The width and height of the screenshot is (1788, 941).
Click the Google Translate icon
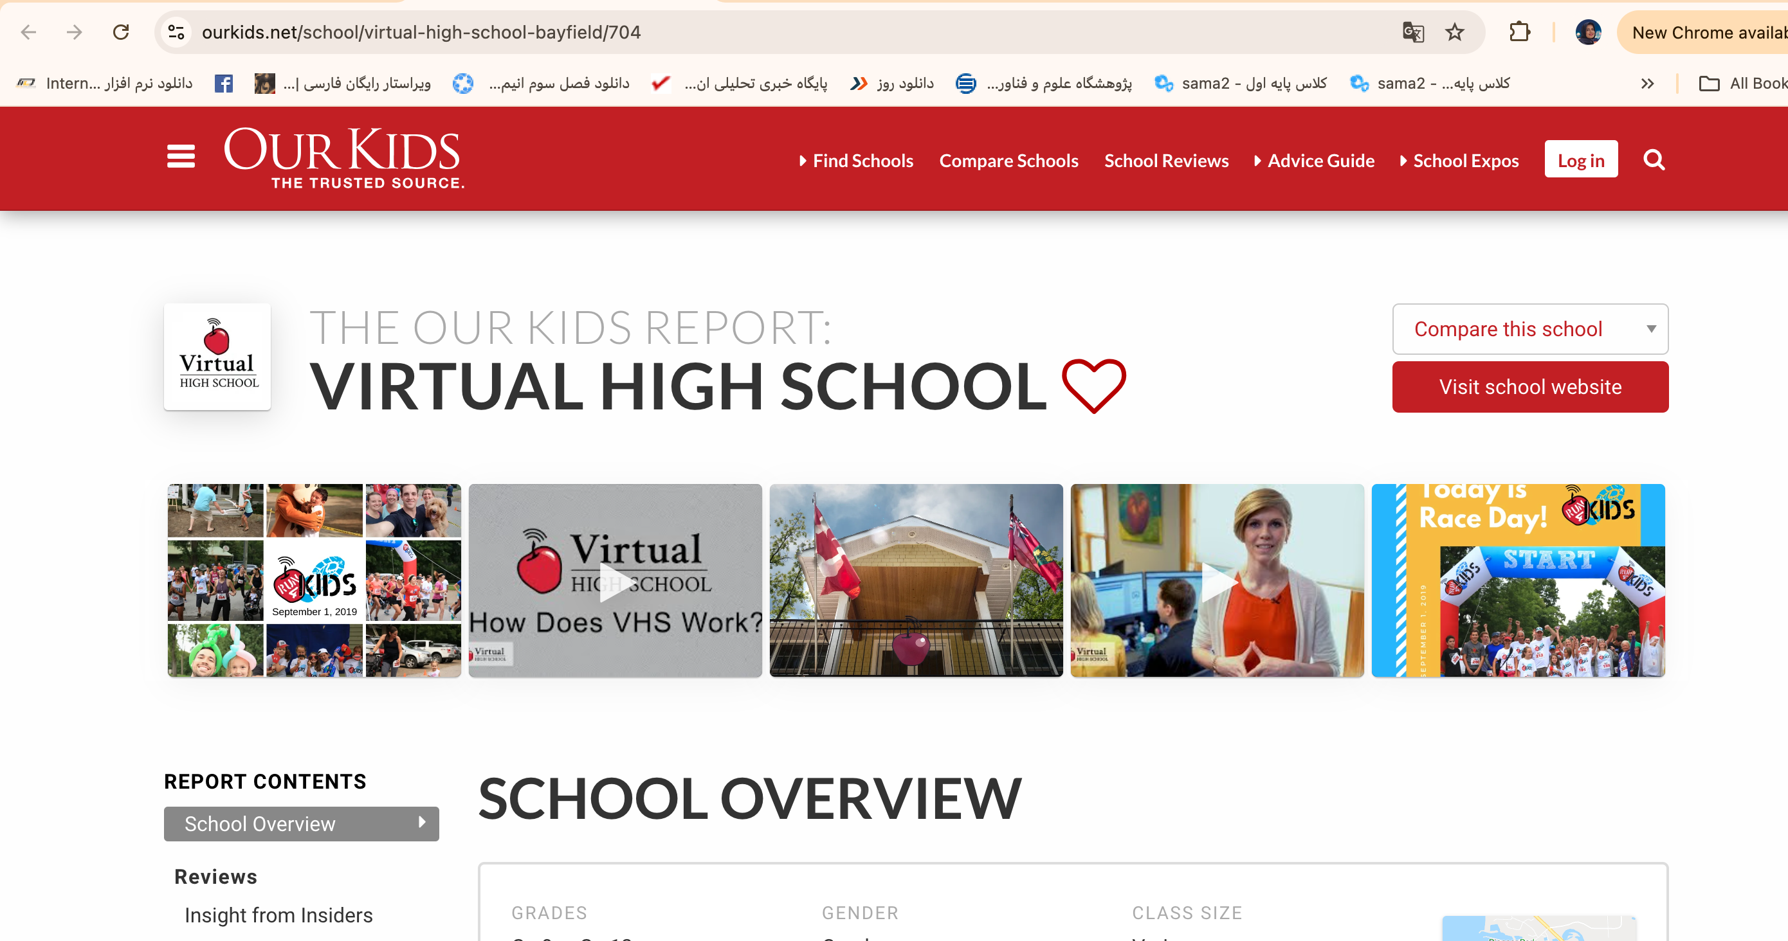pyautogui.click(x=1412, y=32)
